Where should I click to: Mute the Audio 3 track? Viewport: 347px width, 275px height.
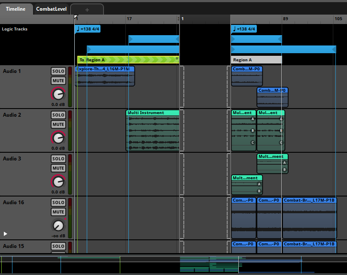pos(58,168)
